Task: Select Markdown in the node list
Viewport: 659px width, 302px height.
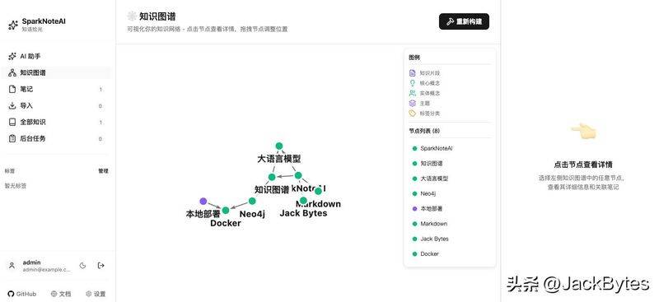Action: pos(450,224)
